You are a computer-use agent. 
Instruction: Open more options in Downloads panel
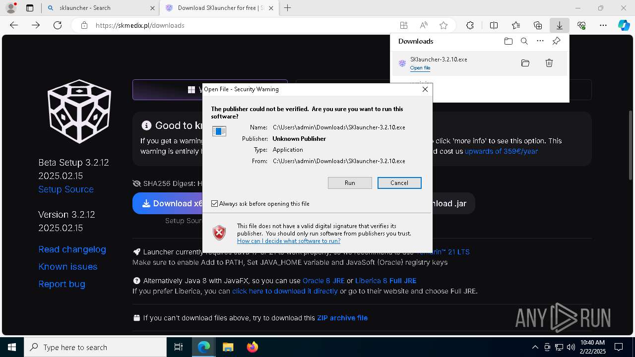coord(540,41)
